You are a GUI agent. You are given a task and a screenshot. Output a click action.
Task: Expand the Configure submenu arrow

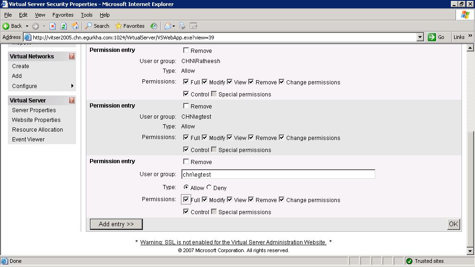(x=72, y=86)
